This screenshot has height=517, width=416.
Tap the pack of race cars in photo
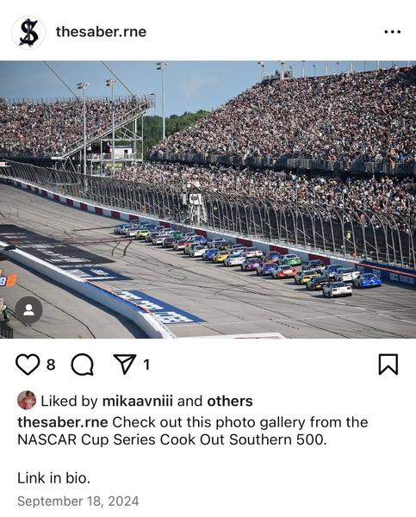coord(248,258)
